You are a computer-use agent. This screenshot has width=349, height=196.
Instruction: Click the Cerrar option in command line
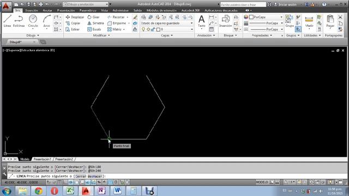81,176
